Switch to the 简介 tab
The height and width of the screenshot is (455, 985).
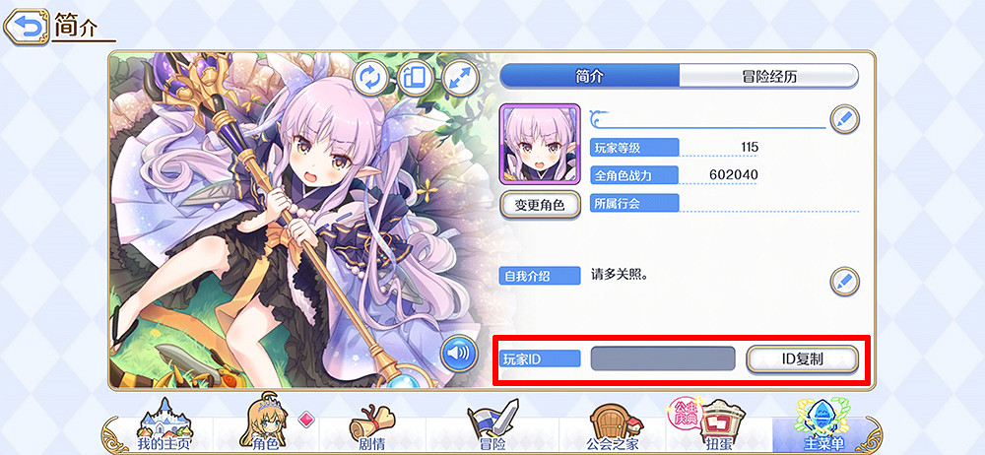point(589,77)
